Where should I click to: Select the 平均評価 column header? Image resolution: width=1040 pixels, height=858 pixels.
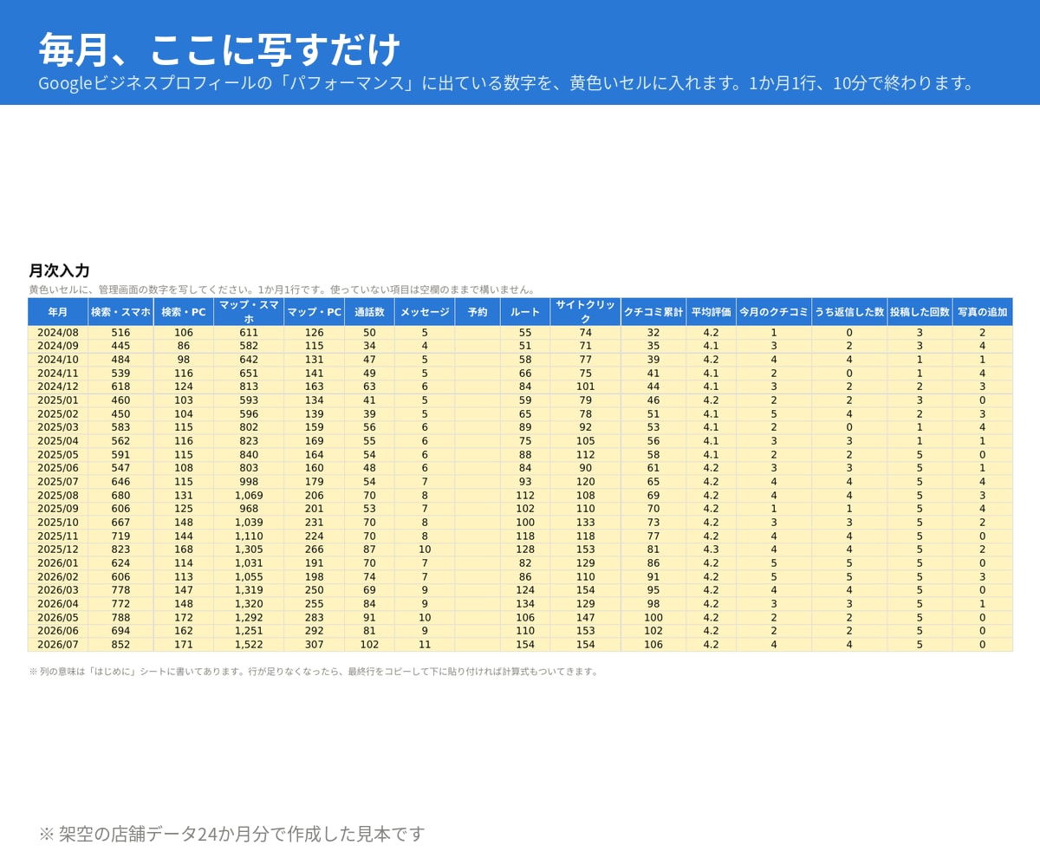point(712,312)
